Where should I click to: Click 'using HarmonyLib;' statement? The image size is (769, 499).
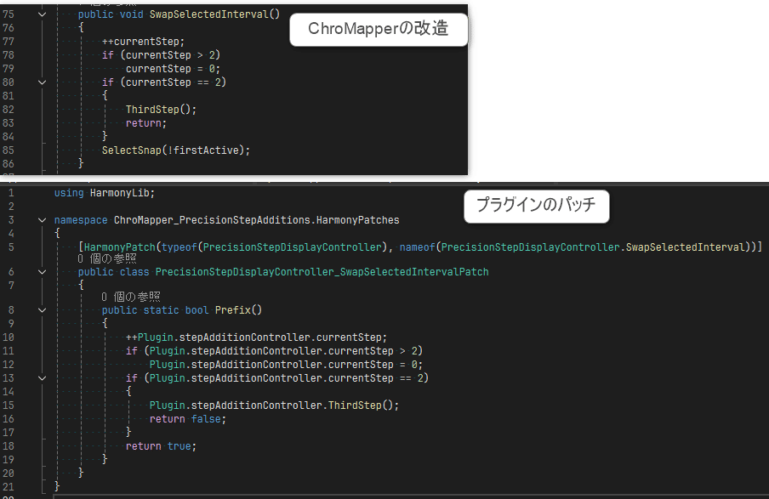105,193
